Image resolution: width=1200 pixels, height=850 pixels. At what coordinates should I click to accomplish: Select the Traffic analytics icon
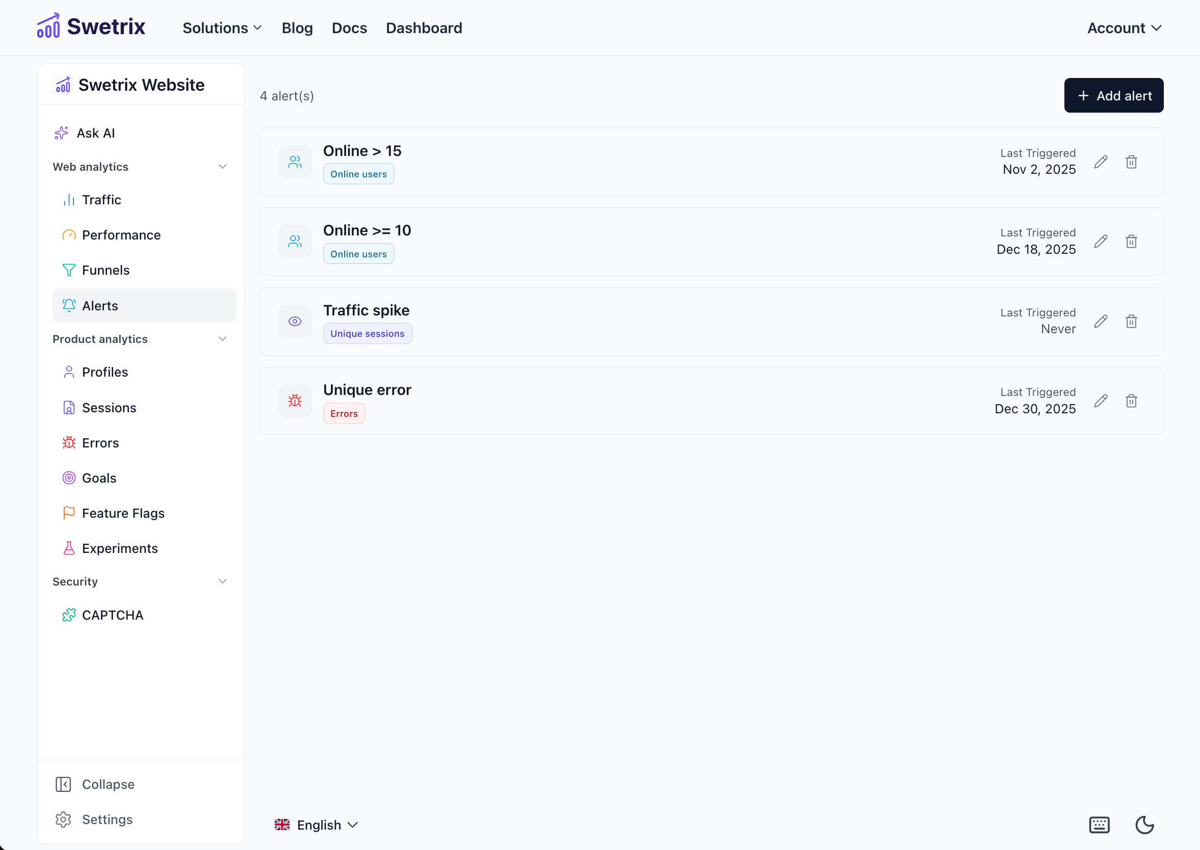point(69,199)
